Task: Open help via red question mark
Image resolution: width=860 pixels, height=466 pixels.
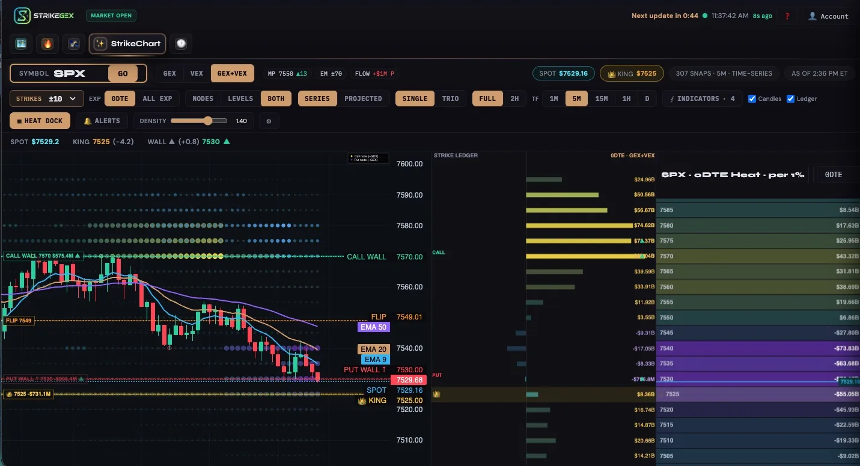Action: [787, 16]
